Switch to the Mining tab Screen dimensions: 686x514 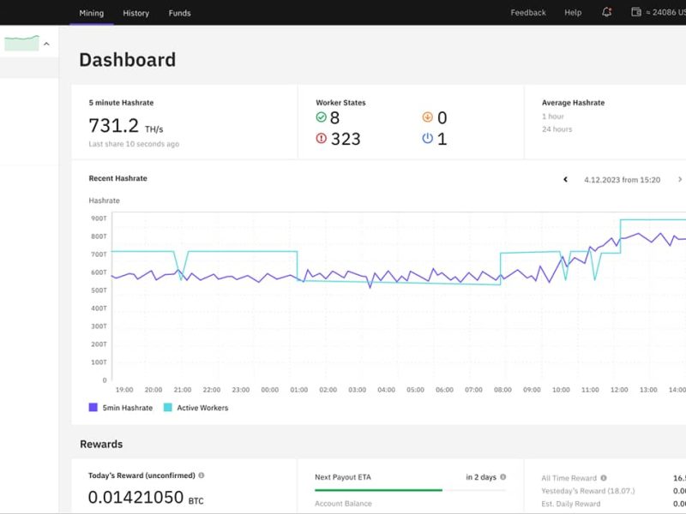tap(91, 13)
